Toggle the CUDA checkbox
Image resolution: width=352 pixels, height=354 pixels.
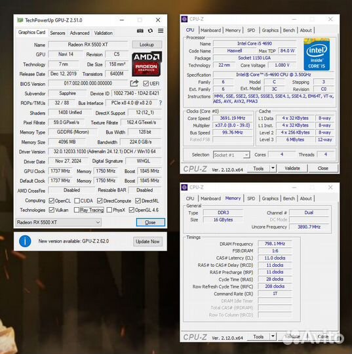pos(77,201)
